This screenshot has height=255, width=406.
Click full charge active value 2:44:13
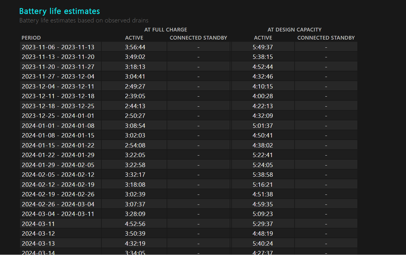135,106
